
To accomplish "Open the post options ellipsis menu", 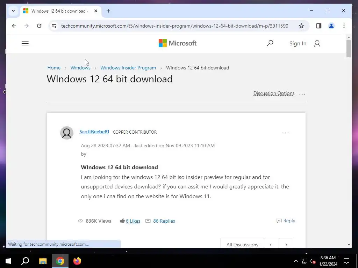I will (x=285, y=133).
